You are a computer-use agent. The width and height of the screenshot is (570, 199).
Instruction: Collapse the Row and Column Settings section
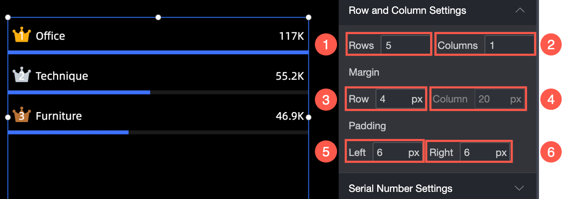coord(520,10)
